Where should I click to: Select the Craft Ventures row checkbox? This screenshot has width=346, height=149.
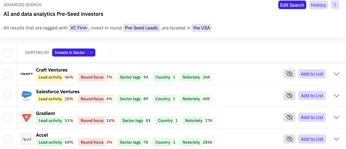tap(8, 74)
